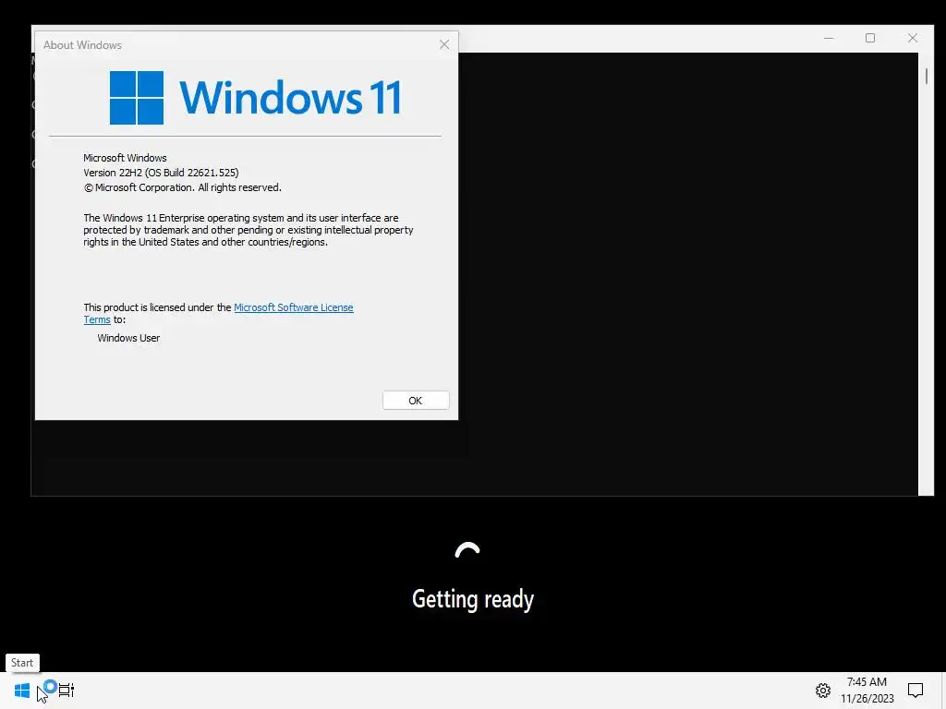The image size is (946, 709).
Task: Close the background console window
Action: coord(913,38)
